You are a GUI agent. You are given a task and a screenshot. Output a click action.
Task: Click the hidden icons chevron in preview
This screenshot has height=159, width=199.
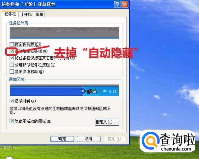tap(83, 91)
